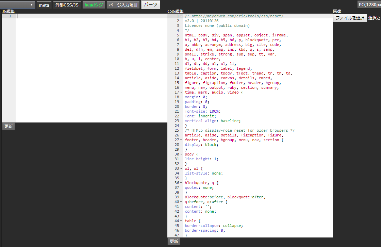Click the html, body, div, span selector line

pyautogui.click(x=236, y=35)
